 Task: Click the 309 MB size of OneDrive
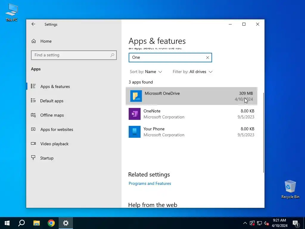246,93
